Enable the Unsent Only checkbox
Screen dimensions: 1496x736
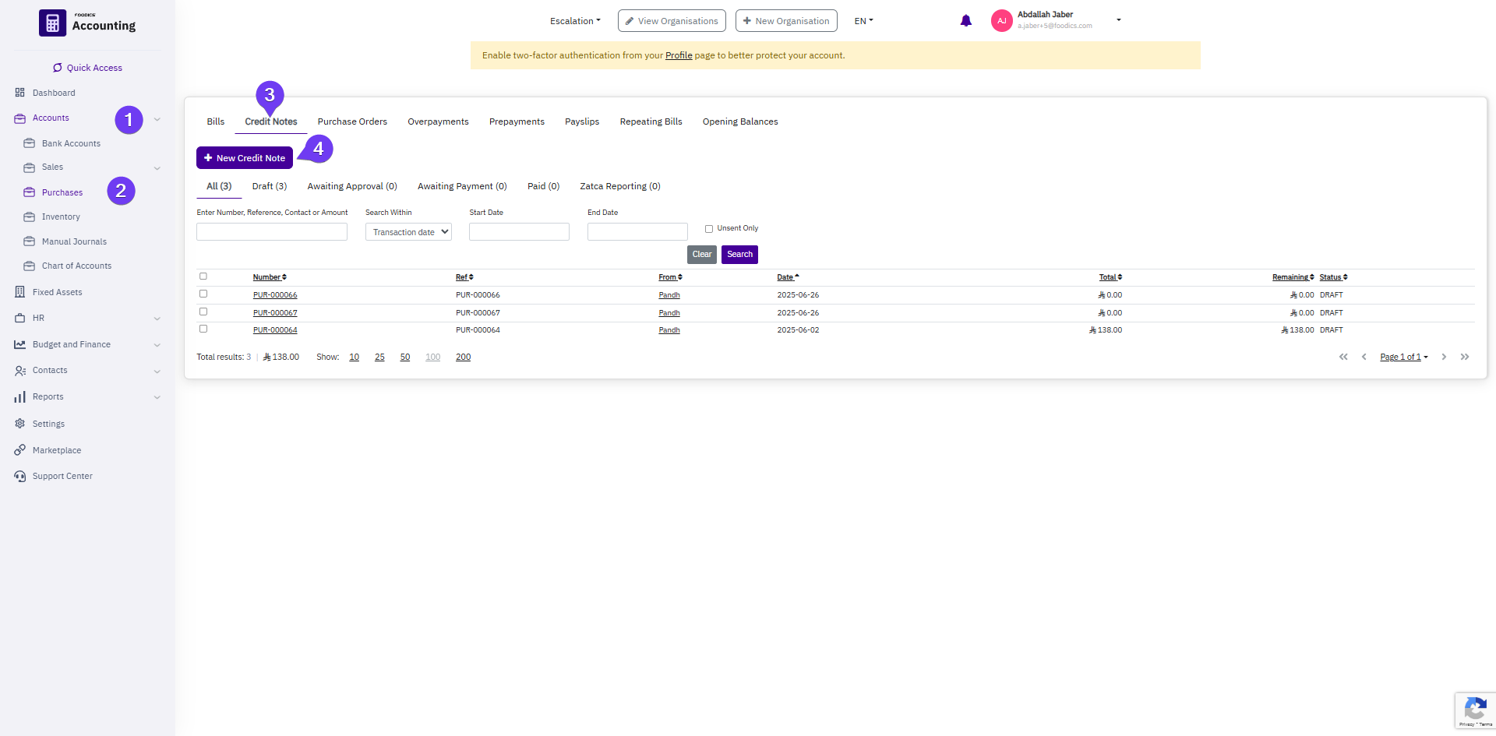tap(709, 229)
